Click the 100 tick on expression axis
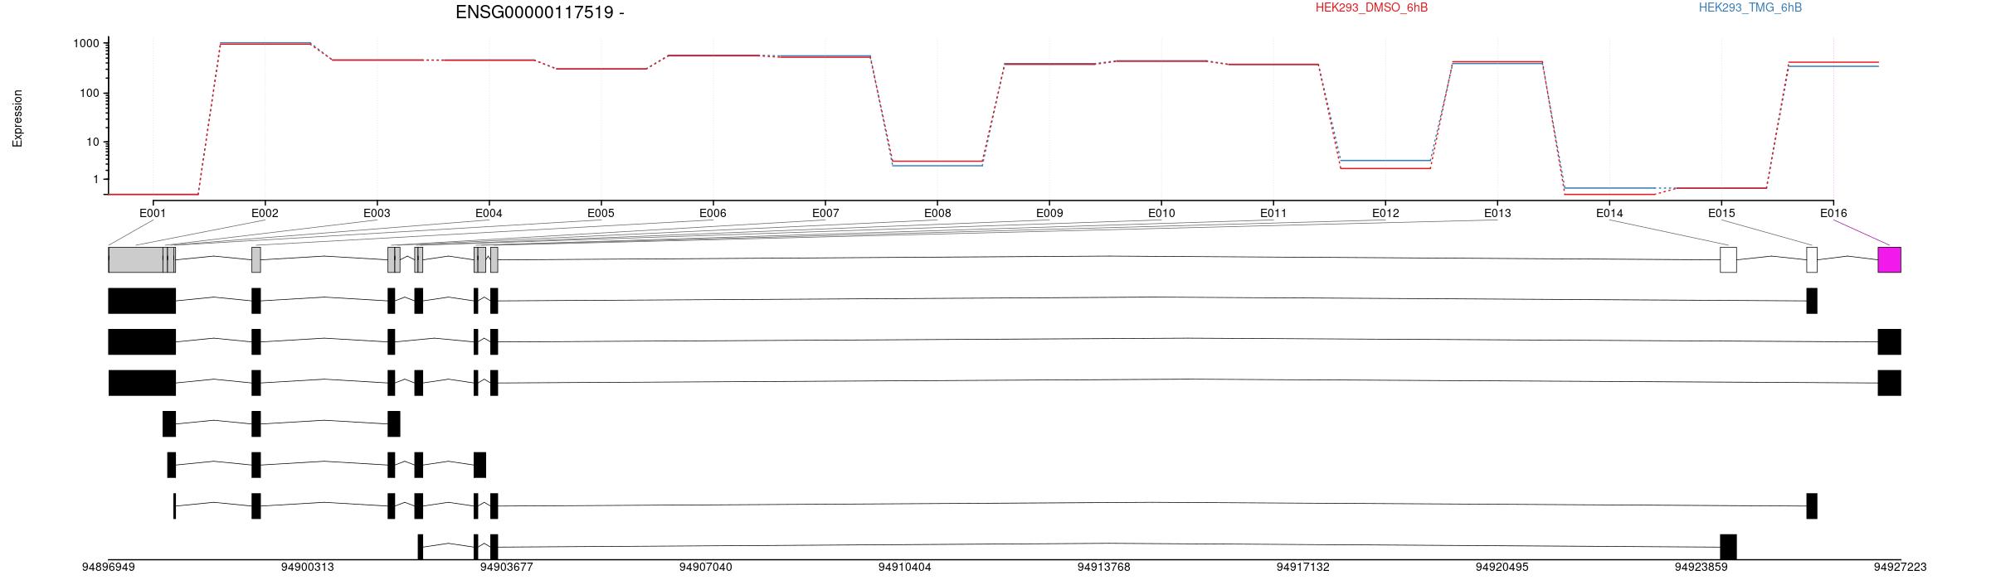 click(89, 93)
